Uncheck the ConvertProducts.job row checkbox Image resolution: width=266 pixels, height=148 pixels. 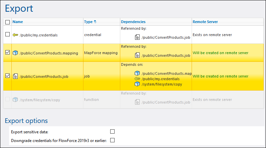(x=8, y=76)
